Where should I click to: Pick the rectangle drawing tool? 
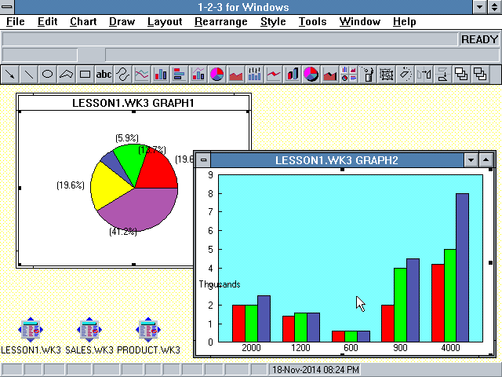pyautogui.click(x=85, y=75)
